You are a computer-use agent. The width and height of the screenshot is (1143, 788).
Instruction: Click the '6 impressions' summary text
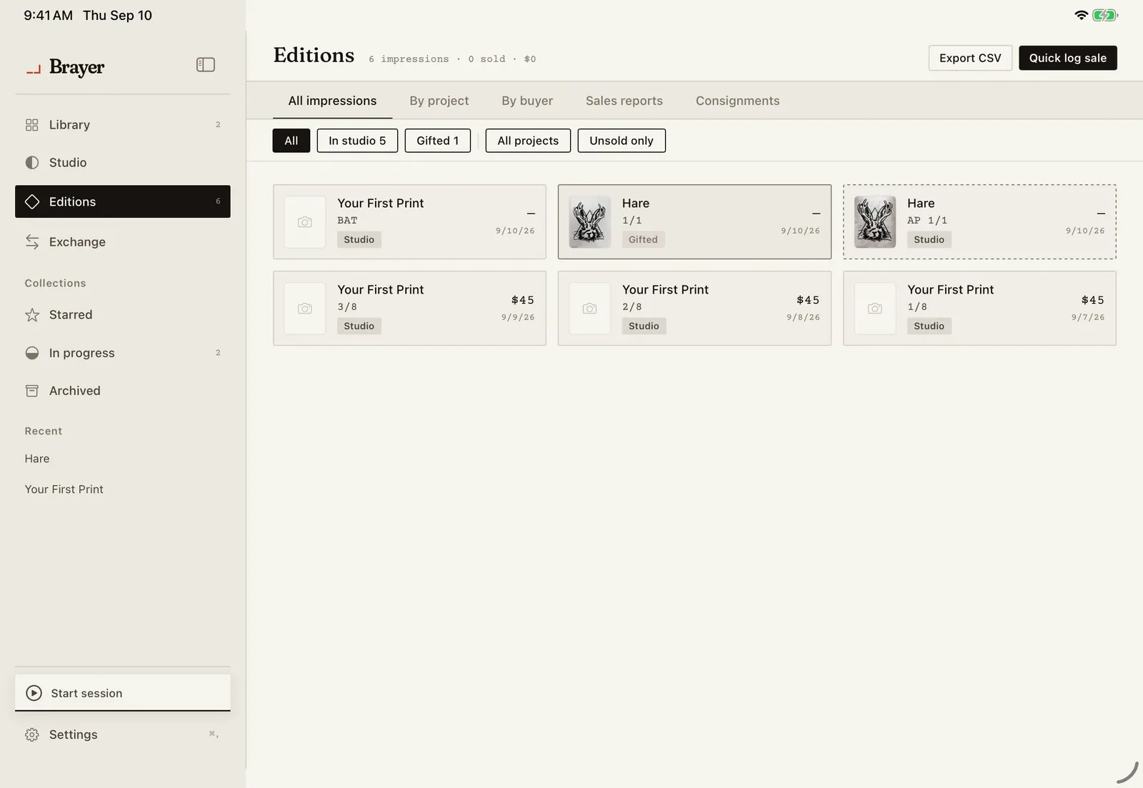point(409,59)
